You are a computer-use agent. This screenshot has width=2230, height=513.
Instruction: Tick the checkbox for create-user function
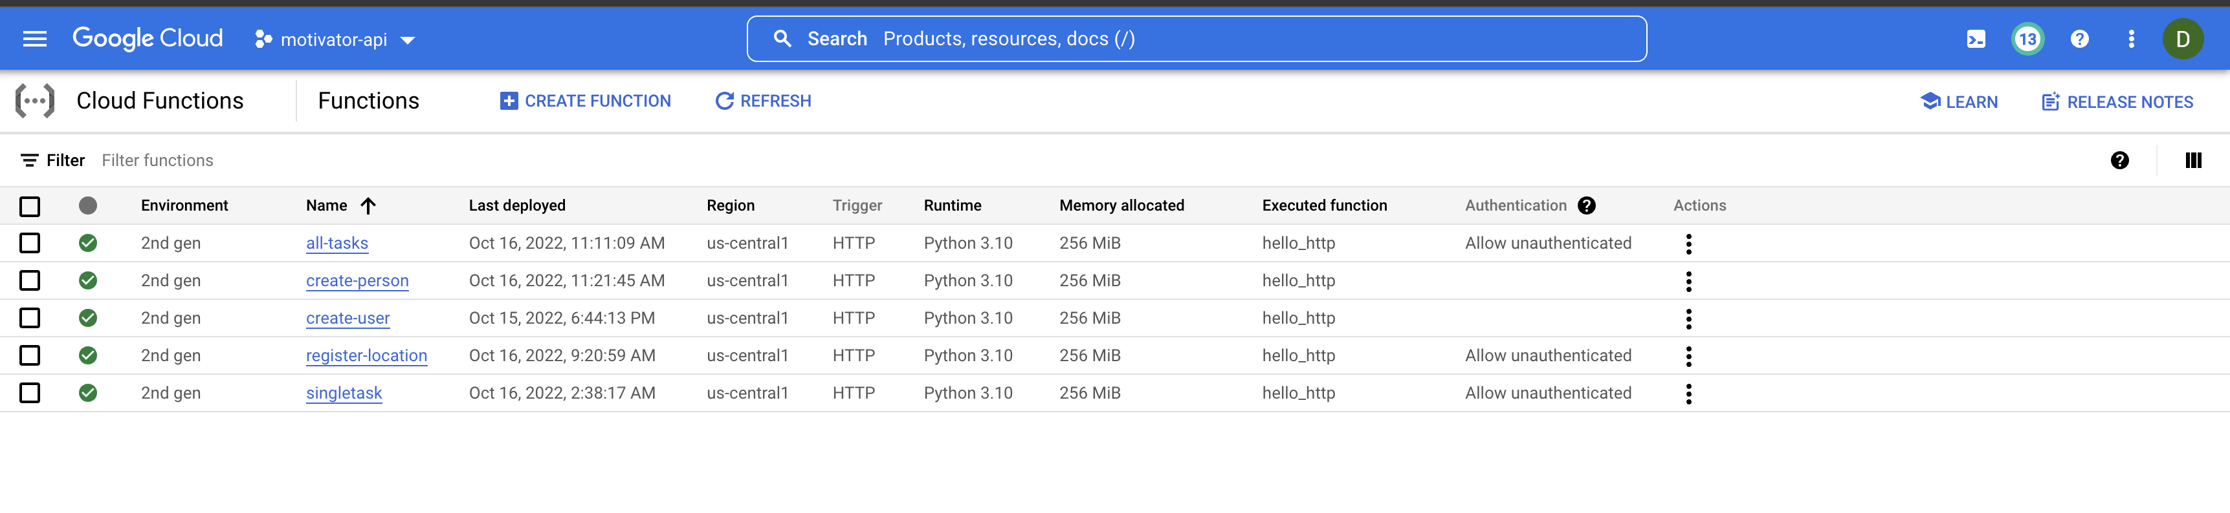click(29, 318)
